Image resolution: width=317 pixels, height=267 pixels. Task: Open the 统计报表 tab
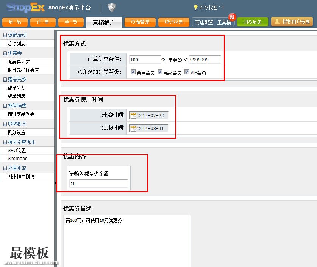coord(173,22)
